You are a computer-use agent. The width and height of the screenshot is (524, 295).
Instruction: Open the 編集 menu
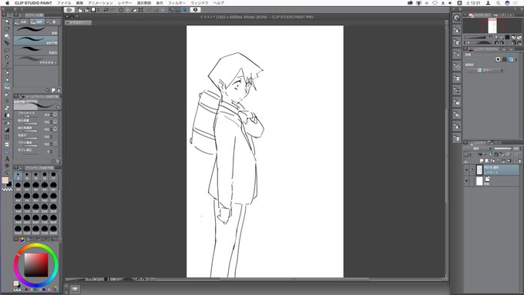pyautogui.click(x=79, y=2)
